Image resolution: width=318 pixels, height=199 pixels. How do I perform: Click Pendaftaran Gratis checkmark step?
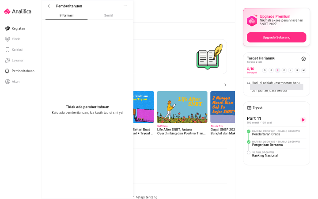249,131
